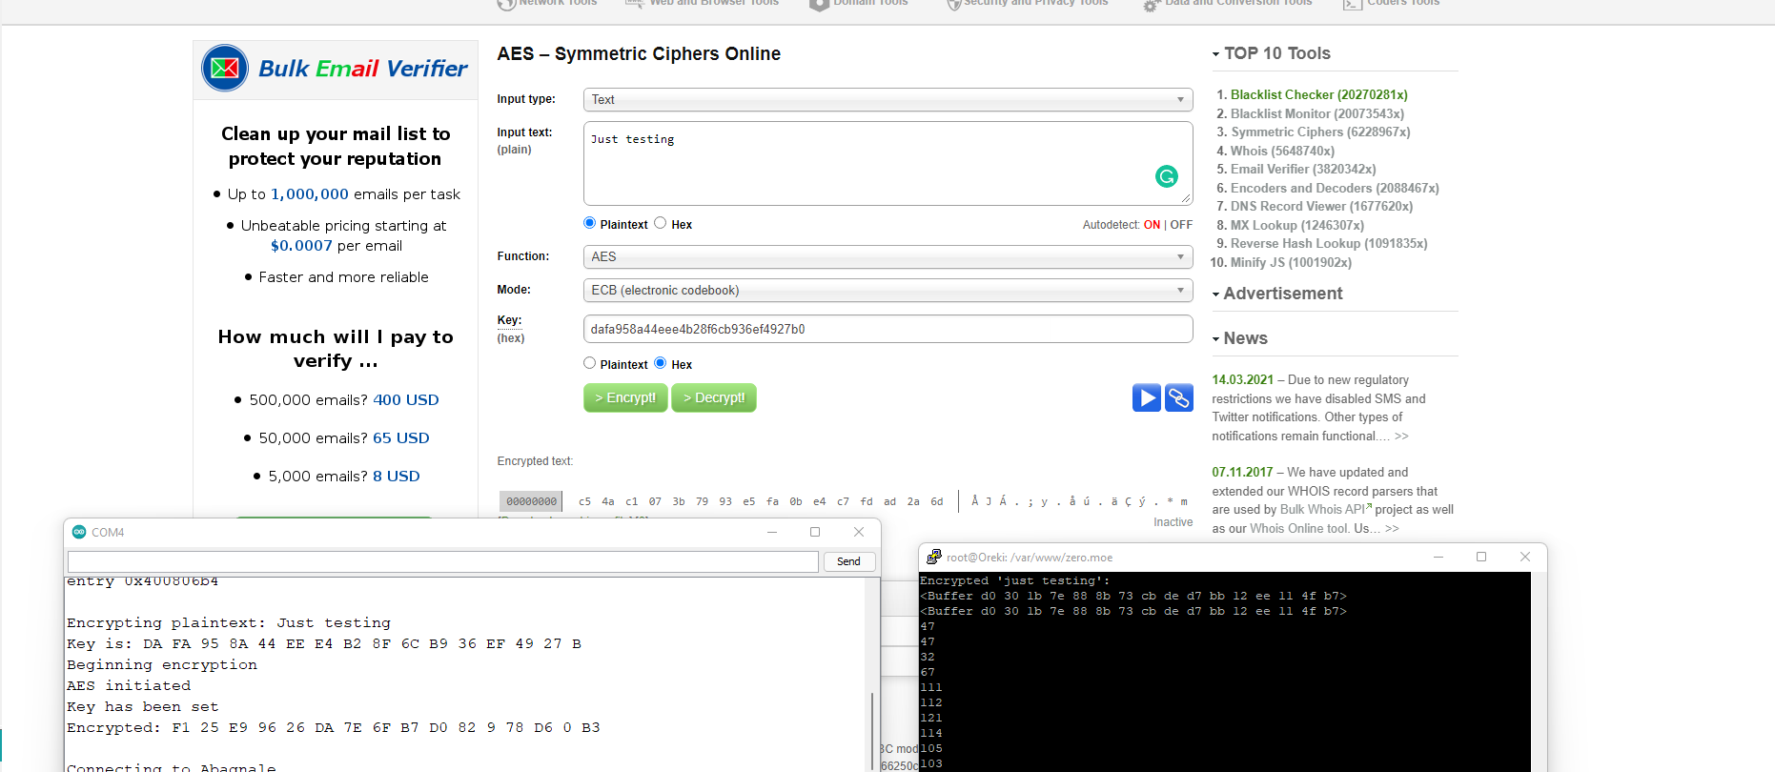This screenshot has width=1775, height=772.
Task: Click the Grammarly icon in the input text box
Action: coord(1166,176)
